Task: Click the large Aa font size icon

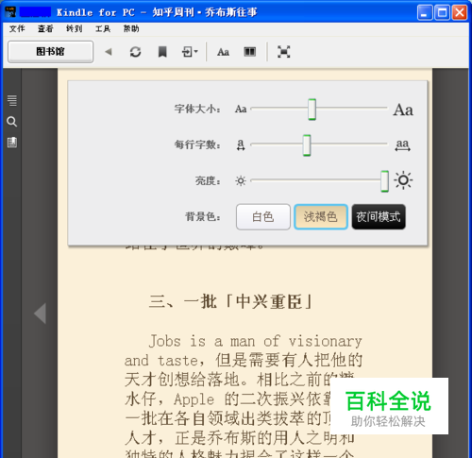Action: (x=403, y=110)
